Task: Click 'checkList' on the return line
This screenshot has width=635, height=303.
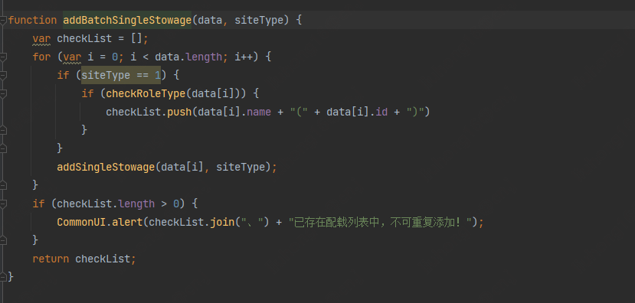Action: click(x=103, y=259)
